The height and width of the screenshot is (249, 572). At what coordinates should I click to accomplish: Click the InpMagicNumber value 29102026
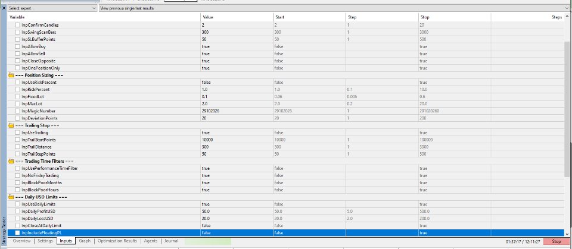pyautogui.click(x=210, y=111)
